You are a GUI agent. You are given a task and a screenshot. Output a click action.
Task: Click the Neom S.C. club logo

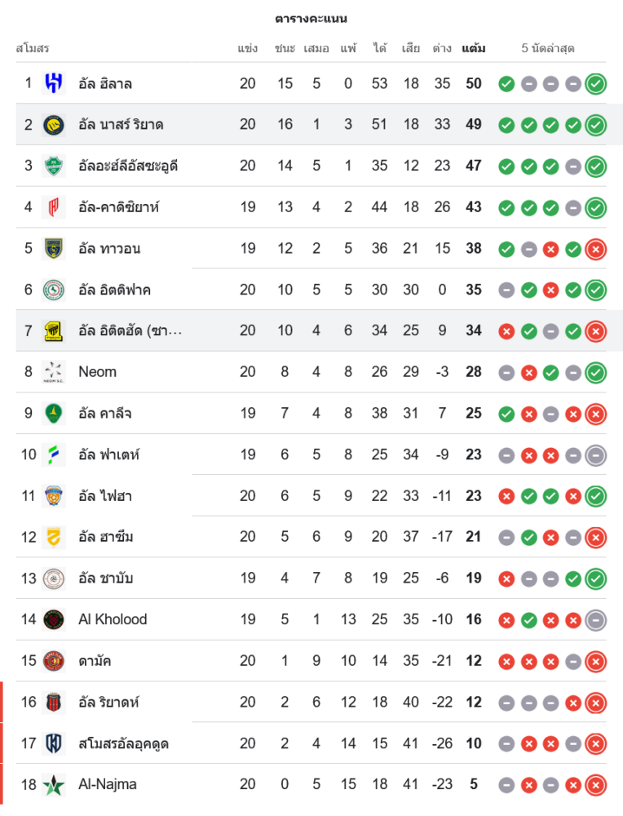point(54,372)
